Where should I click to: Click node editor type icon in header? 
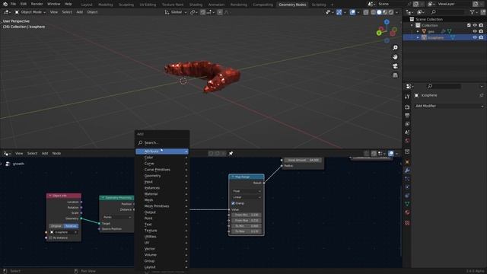(x=6, y=154)
